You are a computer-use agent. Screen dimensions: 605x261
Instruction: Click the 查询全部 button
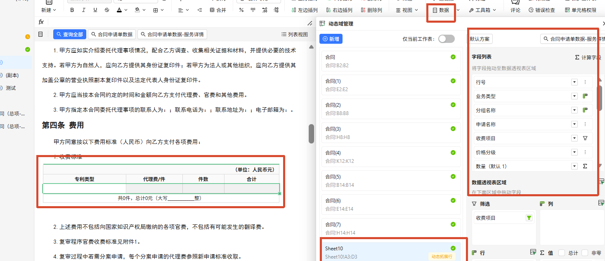[70, 35]
